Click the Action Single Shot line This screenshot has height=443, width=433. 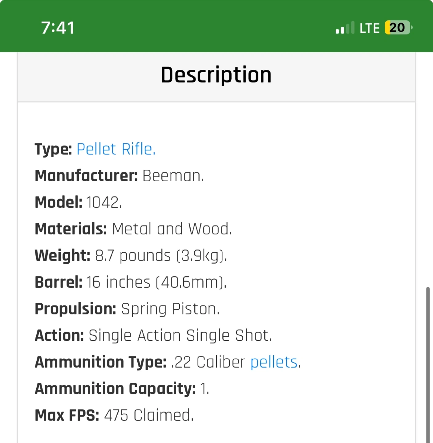pyautogui.click(x=153, y=336)
